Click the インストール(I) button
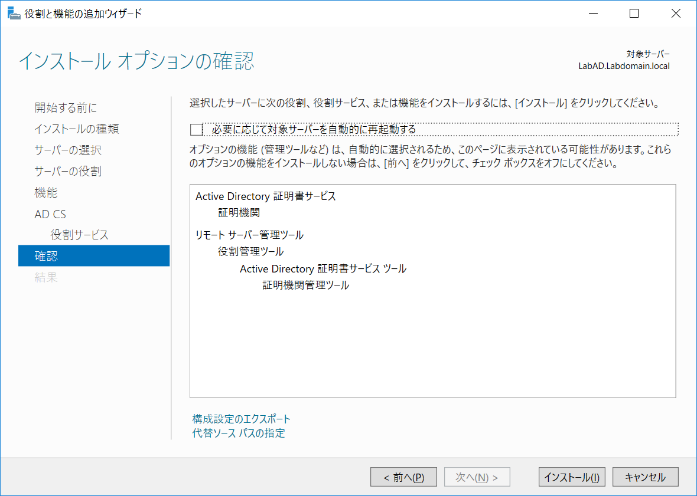 [x=571, y=477]
